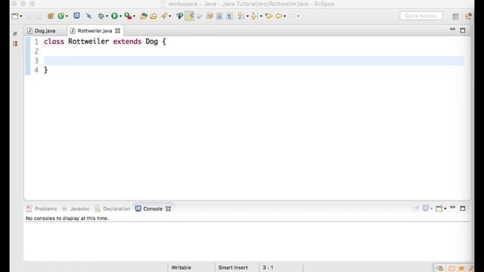The width and height of the screenshot is (484, 272).
Task: Click the Writable status bar entry
Action: pos(181,267)
